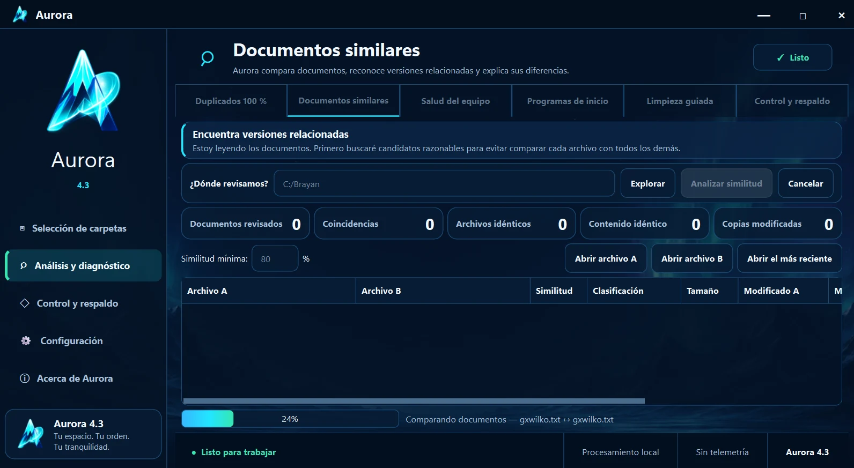Click Documentos revisados counter card
The height and width of the screenshot is (468, 854).
point(245,224)
